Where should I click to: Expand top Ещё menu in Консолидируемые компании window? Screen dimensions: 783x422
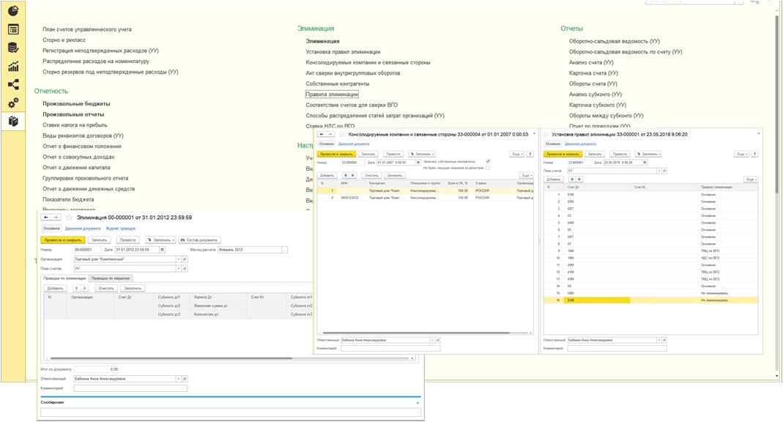click(x=517, y=155)
